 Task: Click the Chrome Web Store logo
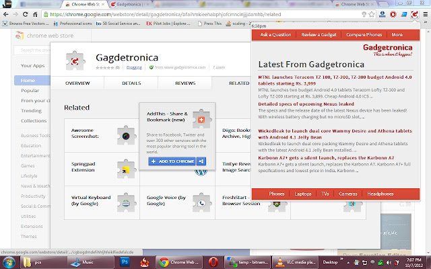(x=20, y=36)
